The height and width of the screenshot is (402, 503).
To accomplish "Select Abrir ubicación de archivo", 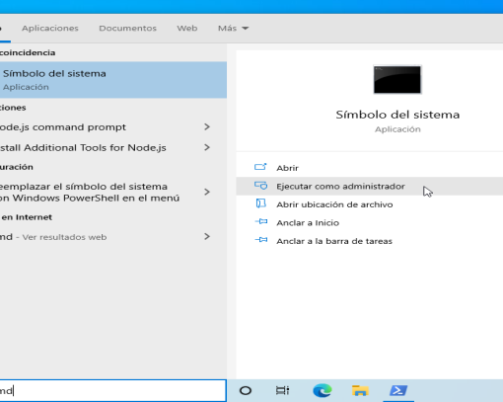I will (x=334, y=204).
